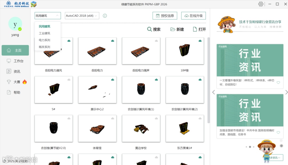Click the open file document icon
This screenshot has height=165, width=288.
point(195,29)
